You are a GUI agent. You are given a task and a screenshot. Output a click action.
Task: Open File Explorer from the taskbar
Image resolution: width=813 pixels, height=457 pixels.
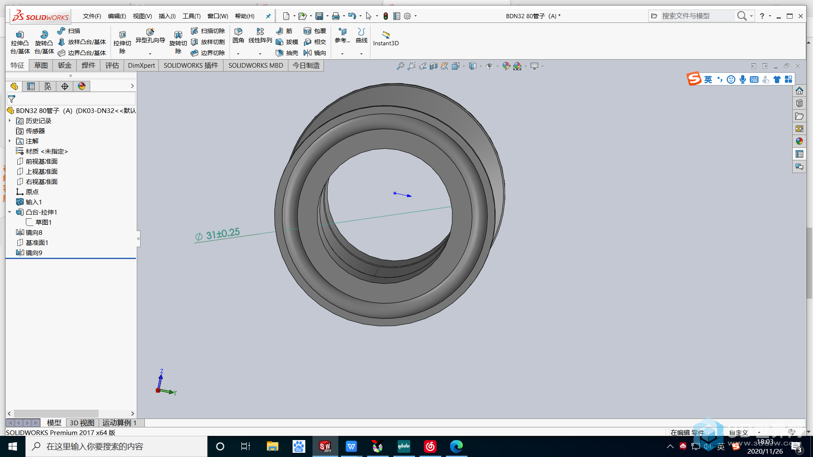pyautogui.click(x=272, y=446)
